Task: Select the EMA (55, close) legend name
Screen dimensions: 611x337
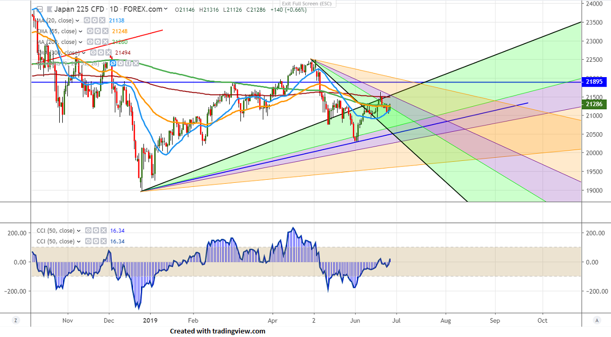Action: [x=57, y=31]
